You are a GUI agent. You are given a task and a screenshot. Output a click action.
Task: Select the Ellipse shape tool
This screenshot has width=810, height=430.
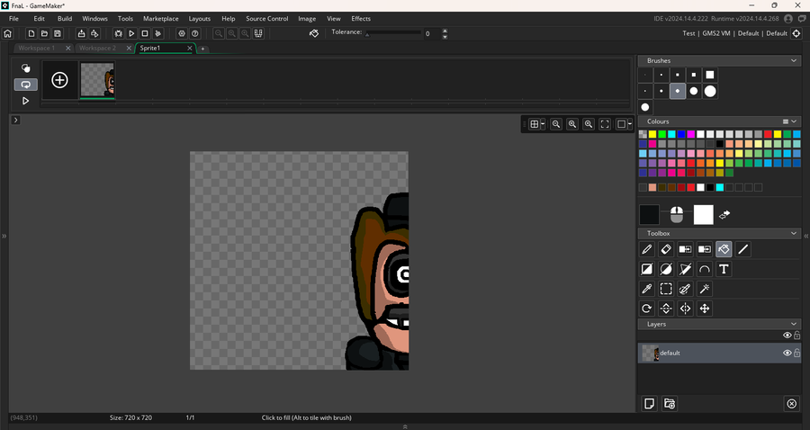666,269
